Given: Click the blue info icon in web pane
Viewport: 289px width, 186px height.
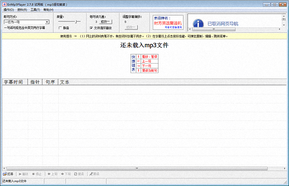Looking at the screenshot, I should pyautogui.click(x=198, y=23).
